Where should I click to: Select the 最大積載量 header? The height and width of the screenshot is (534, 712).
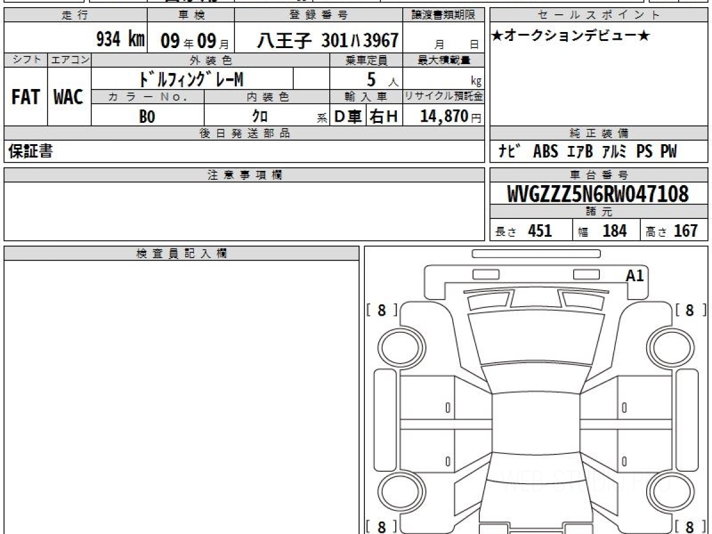pyautogui.click(x=444, y=60)
